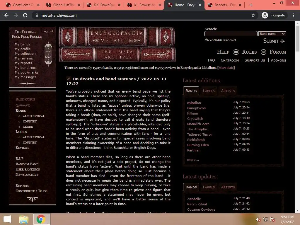This screenshot has height=225, width=300.
Task: Click the muted volume tray icon
Action: pyautogui.click(x=258, y=219)
